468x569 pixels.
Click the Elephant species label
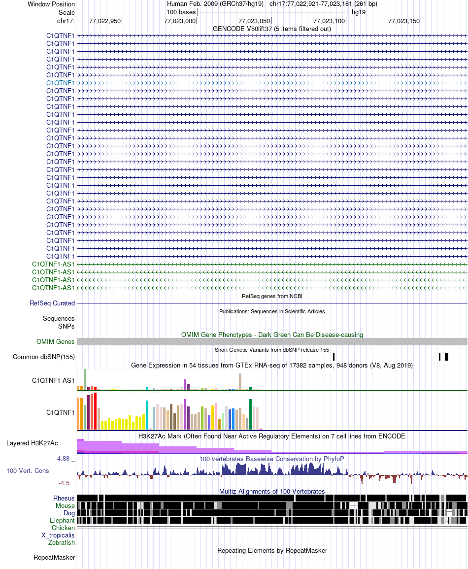tap(62, 520)
